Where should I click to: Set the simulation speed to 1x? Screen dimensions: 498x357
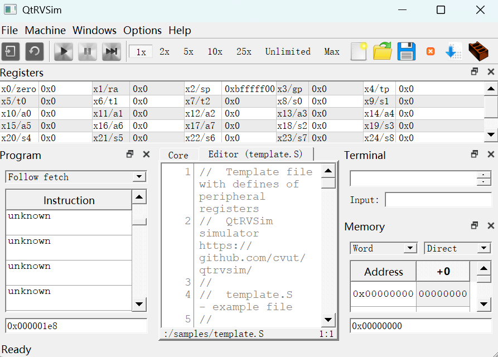click(141, 52)
